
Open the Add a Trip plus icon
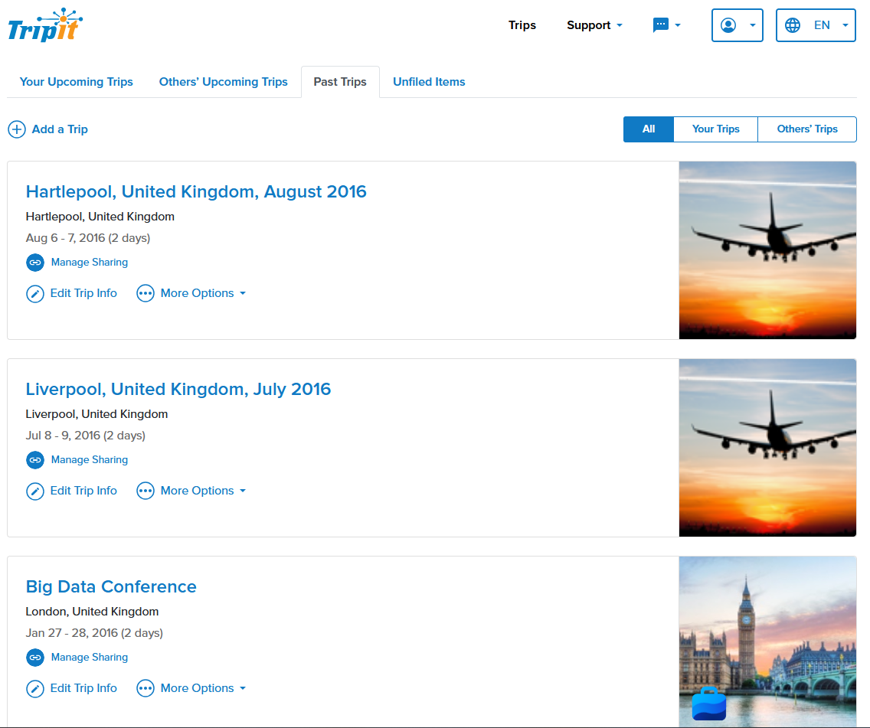click(x=17, y=129)
